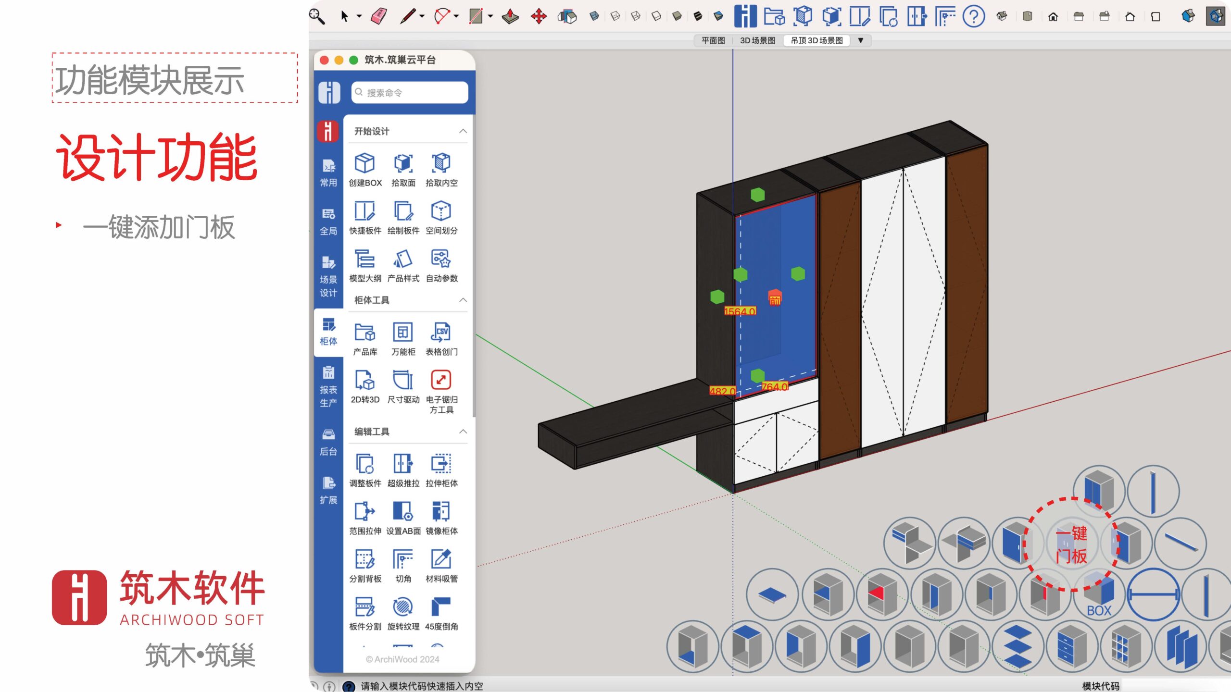Image resolution: width=1231 pixels, height=692 pixels.
Task: Click the 电子锯归方工具 icon
Action: 441,380
